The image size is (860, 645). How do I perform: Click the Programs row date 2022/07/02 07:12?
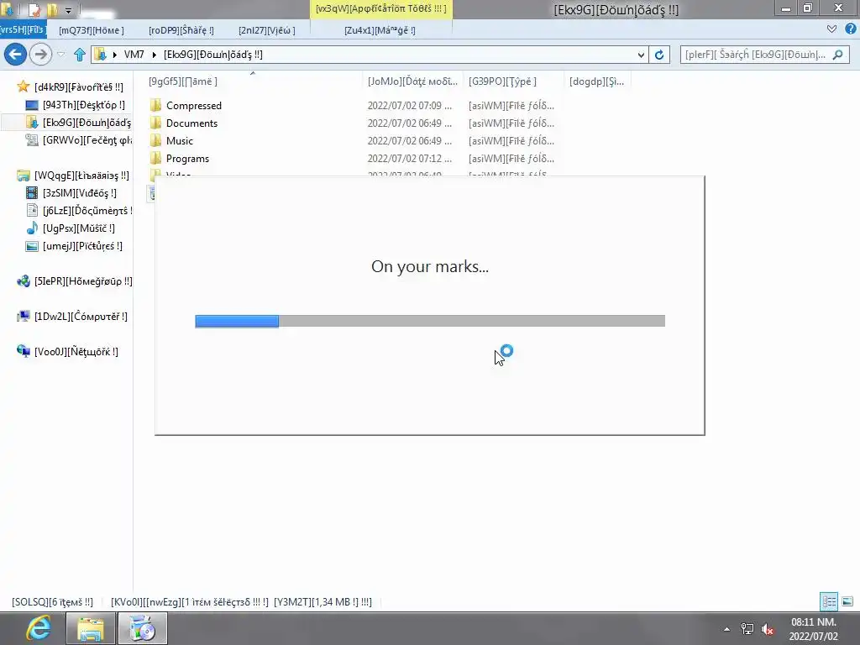tap(410, 158)
